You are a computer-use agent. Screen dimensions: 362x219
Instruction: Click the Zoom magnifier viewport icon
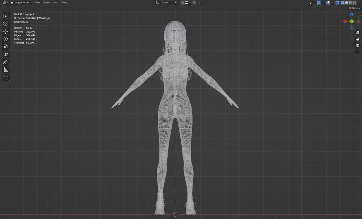point(358,33)
